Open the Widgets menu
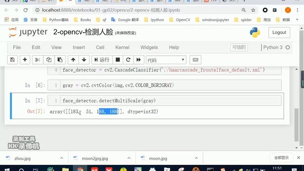This screenshot has width=304, height=171. click(149, 47)
